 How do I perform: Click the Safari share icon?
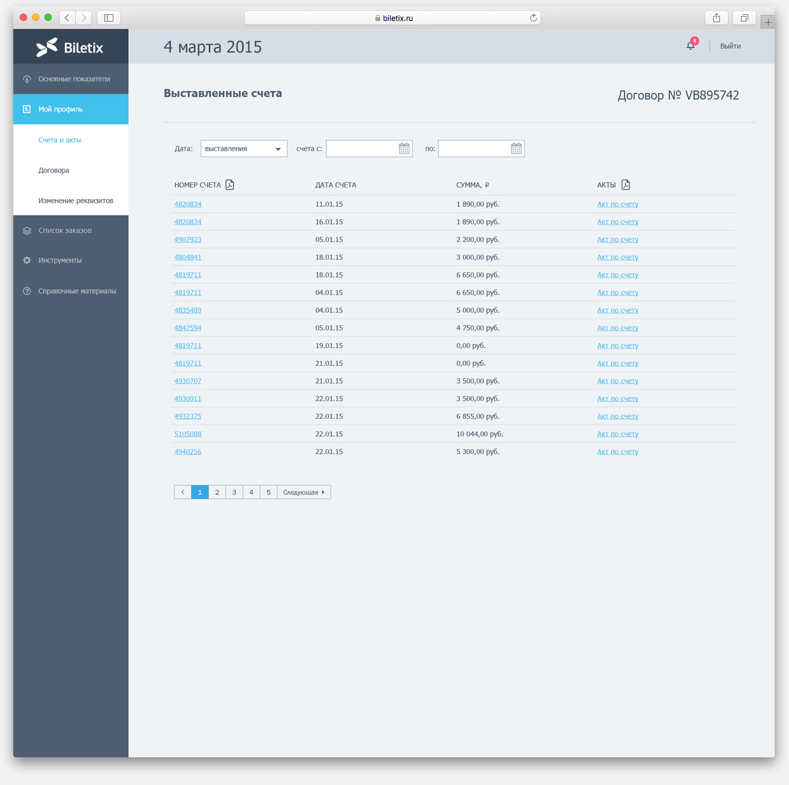tap(716, 18)
